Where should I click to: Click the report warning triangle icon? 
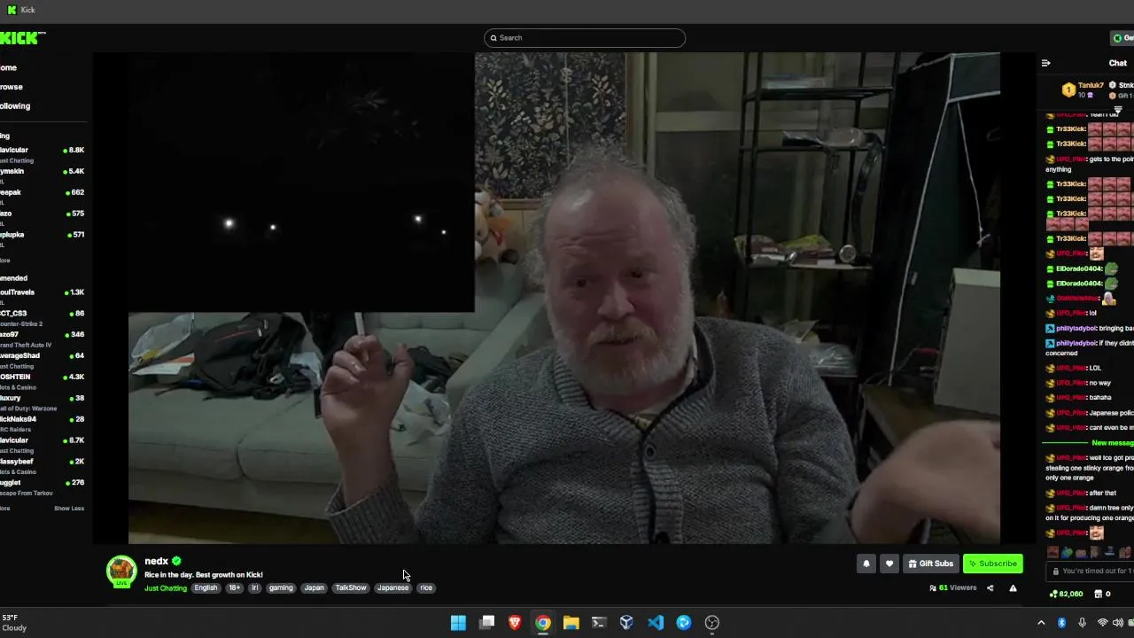1013,588
